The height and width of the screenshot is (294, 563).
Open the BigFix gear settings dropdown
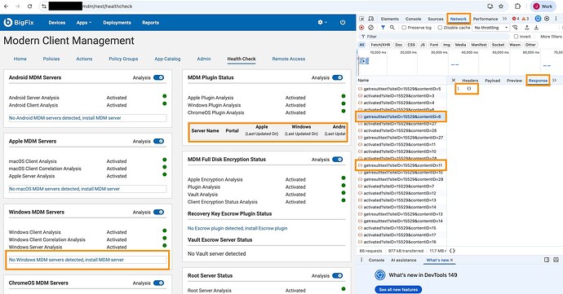(322, 22)
